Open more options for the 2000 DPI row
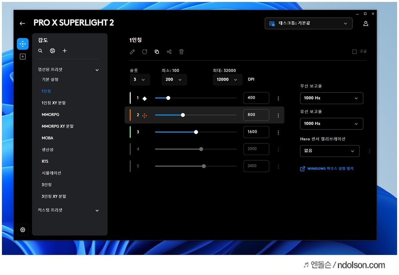 (x=278, y=150)
